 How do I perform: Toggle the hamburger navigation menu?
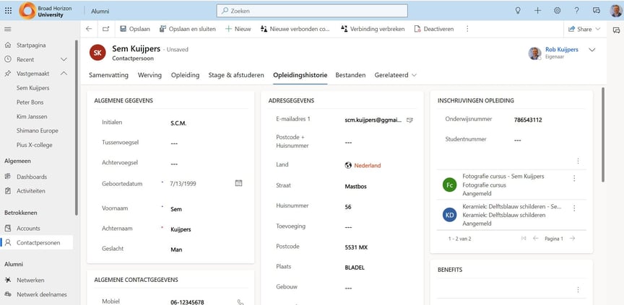tap(7, 29)
